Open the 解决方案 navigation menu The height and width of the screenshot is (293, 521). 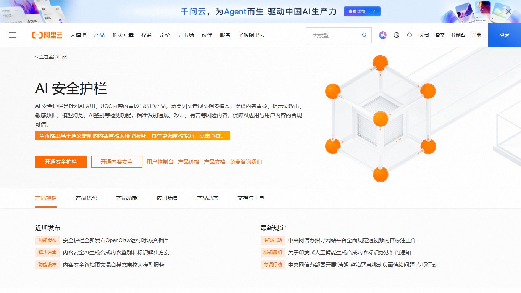tap(123, 35)
